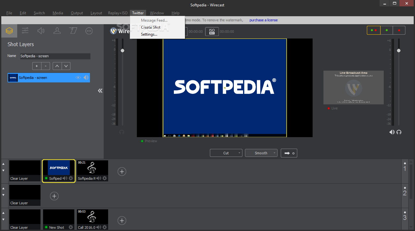Click the shot Name input field
The image size is (415, 231).
[x=55, y=56]
